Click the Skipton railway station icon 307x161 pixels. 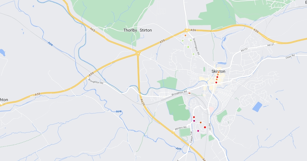[189, 93]
